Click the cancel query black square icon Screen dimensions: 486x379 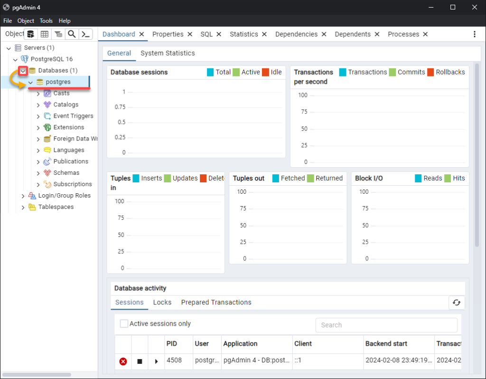pyautogui.click(x=140, y=361)
